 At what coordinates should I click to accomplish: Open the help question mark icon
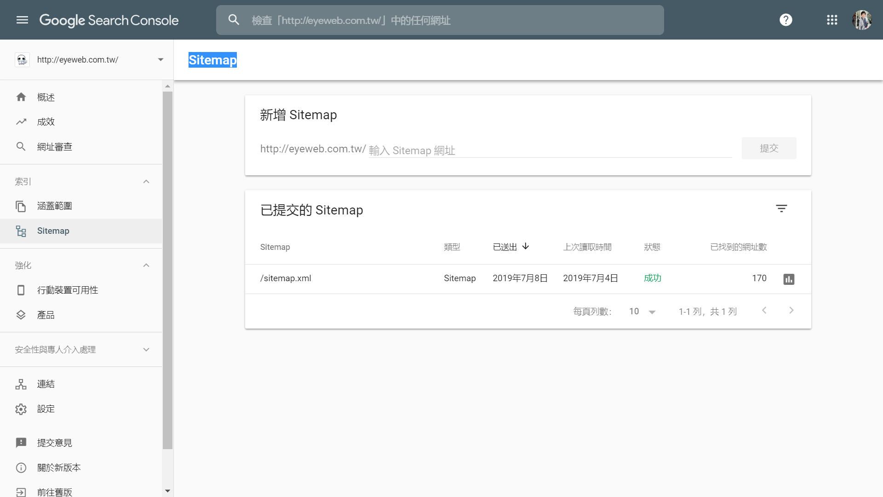[x=786, y=20]
